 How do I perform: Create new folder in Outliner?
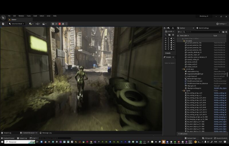click(x=223, y=32)
